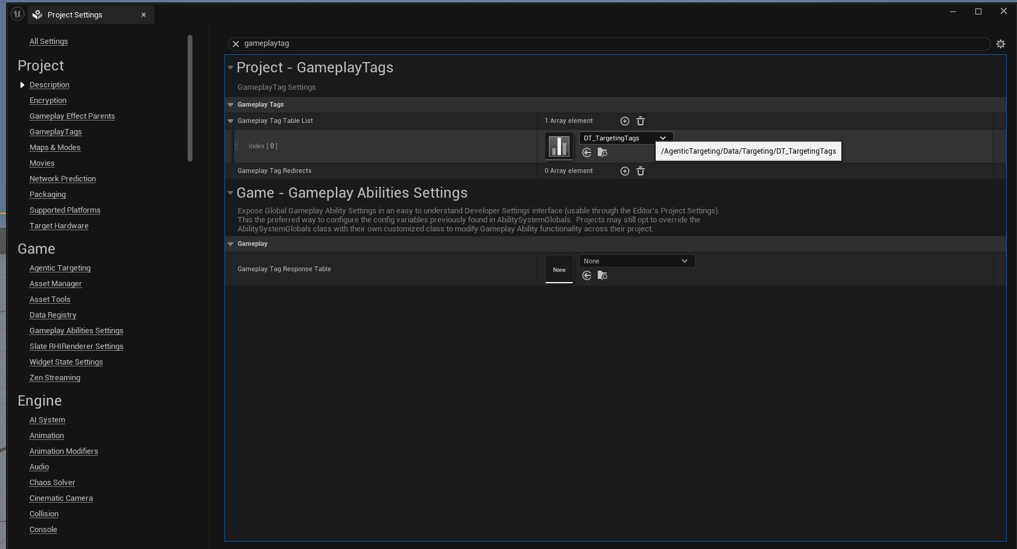The height and width of the screenshot is (549, 1017).
Task: Delete all Gameplay Tag Table List elements
Action: click(x=641, y=121)
